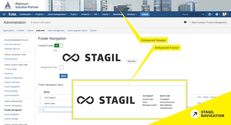Select Footer Navigation in sidebar
The width and height of the screenshot is (231, 125).
pos(13,110)
